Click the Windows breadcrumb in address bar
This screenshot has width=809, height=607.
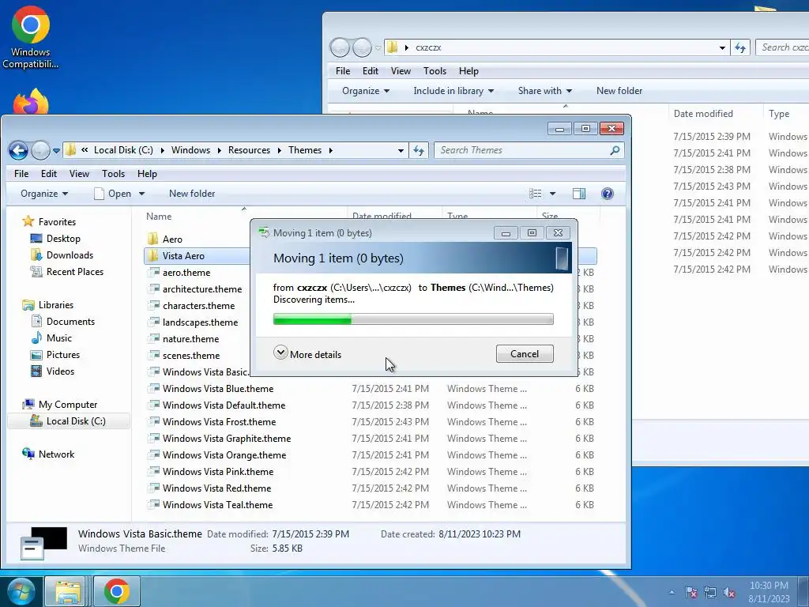click(190, 150)
